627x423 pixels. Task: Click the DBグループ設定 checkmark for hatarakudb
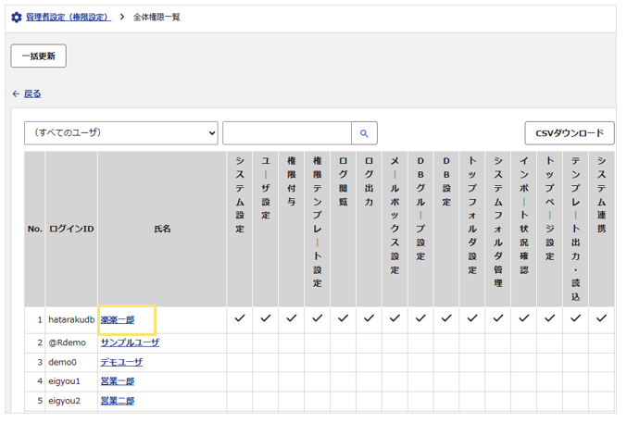(420, 318)
